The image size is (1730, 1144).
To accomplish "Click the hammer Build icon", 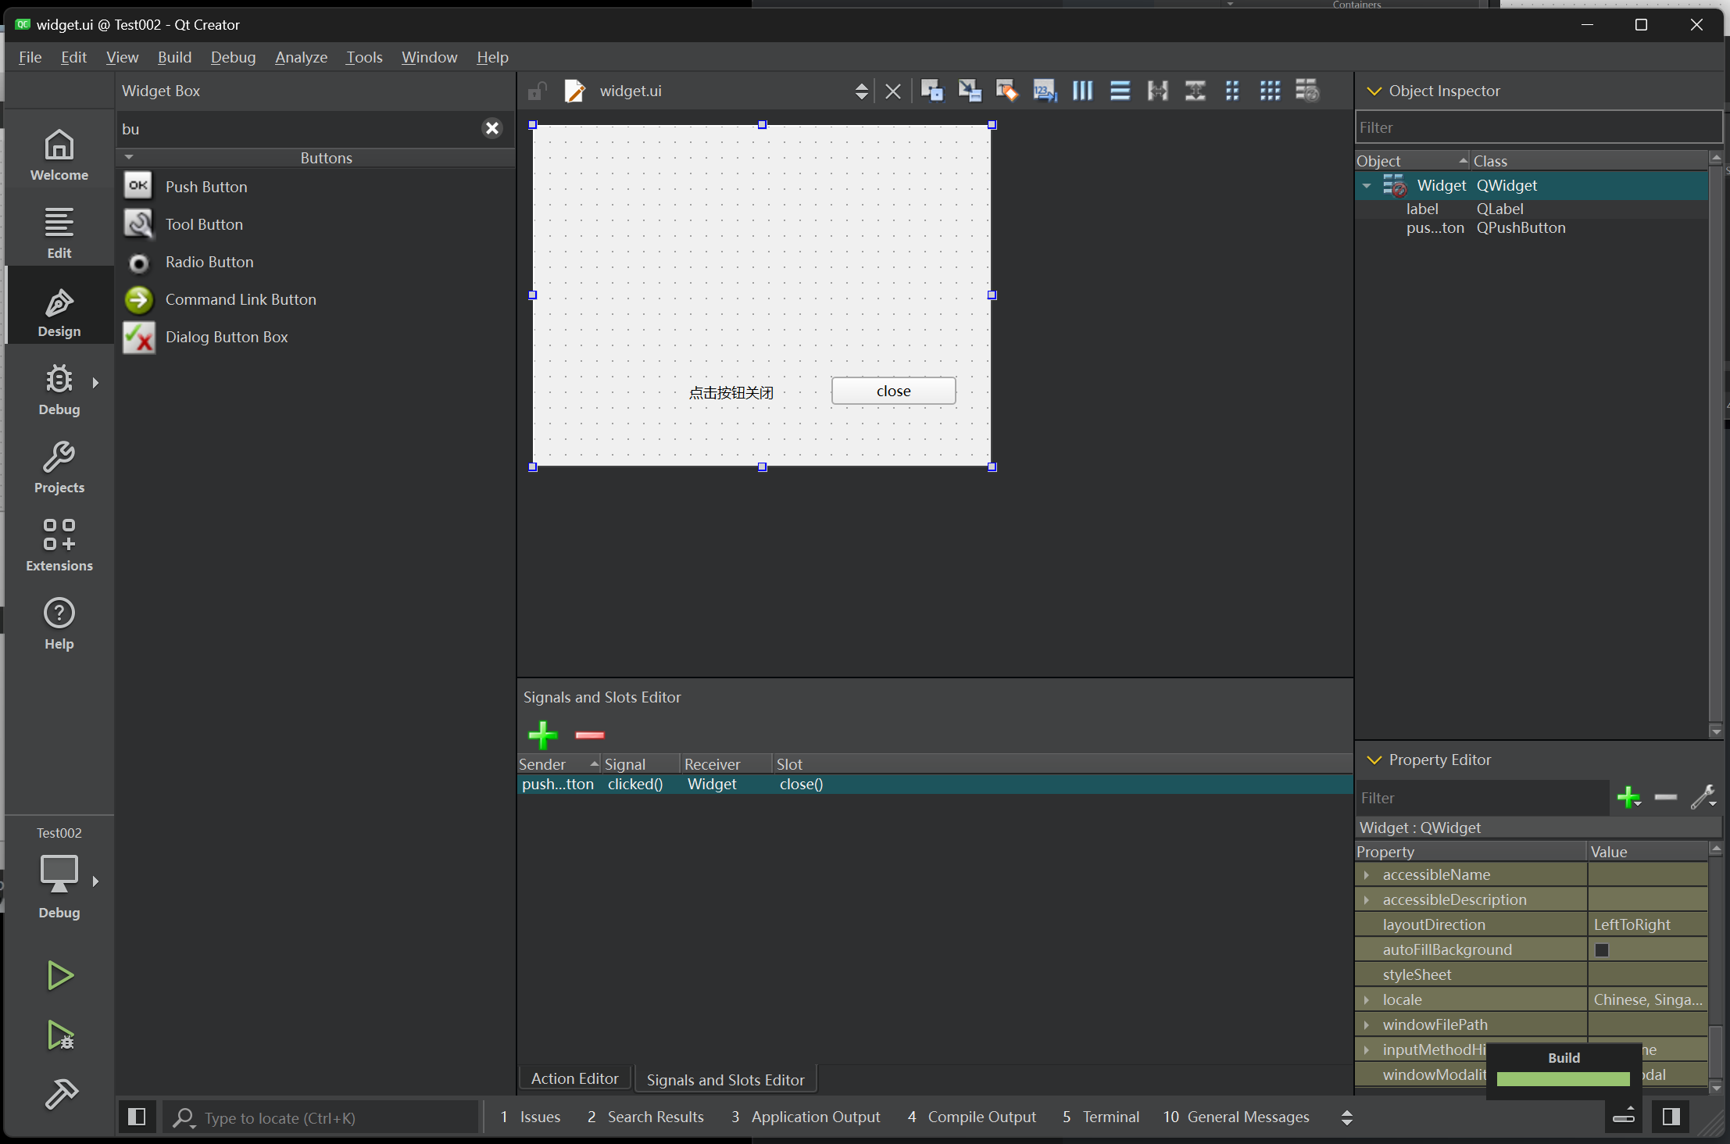I will coord(60,1093).
